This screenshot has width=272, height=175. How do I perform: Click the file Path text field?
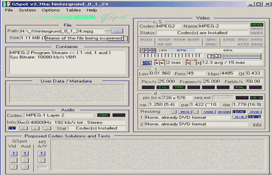click(x=62, y=31)
